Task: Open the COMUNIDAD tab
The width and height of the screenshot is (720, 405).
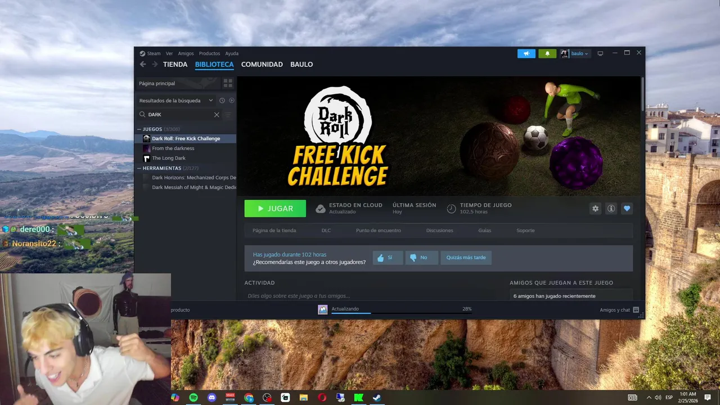Action: [262, 64]
